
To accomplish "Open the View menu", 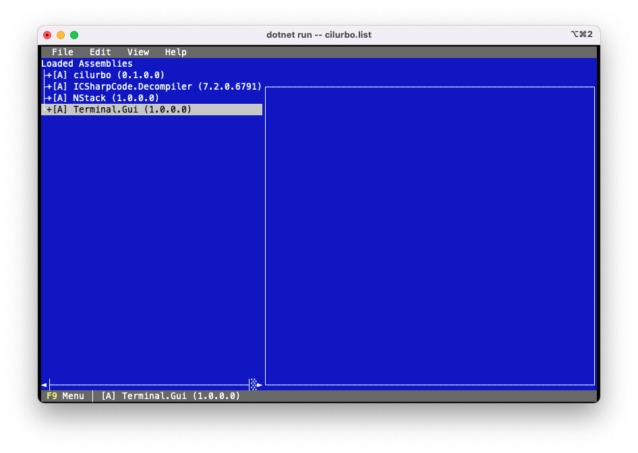I will [138, 52].
